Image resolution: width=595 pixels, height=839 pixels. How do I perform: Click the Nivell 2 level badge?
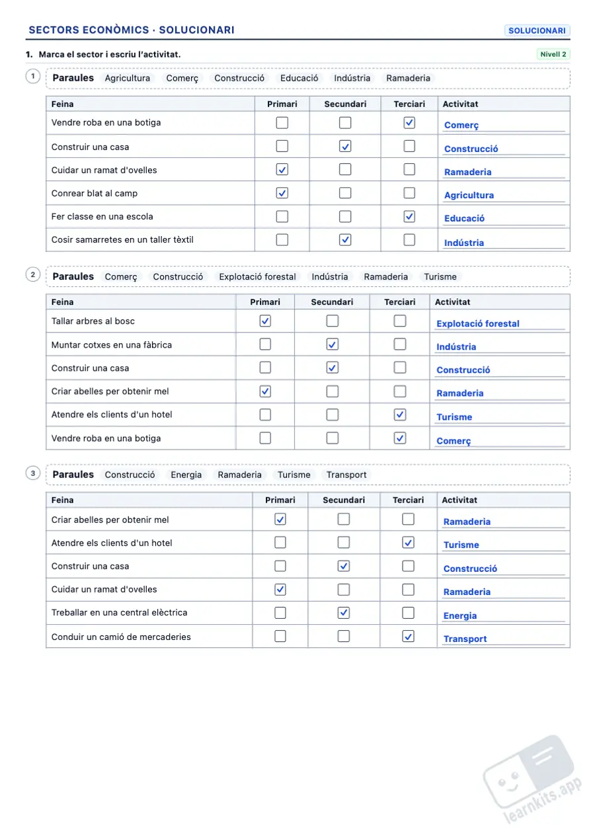coord(553,54)
